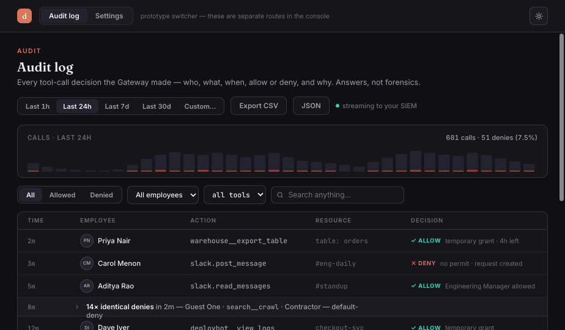Click the #eng-daily resource
This screenshot has height=330, width=565.
point(336,263)
